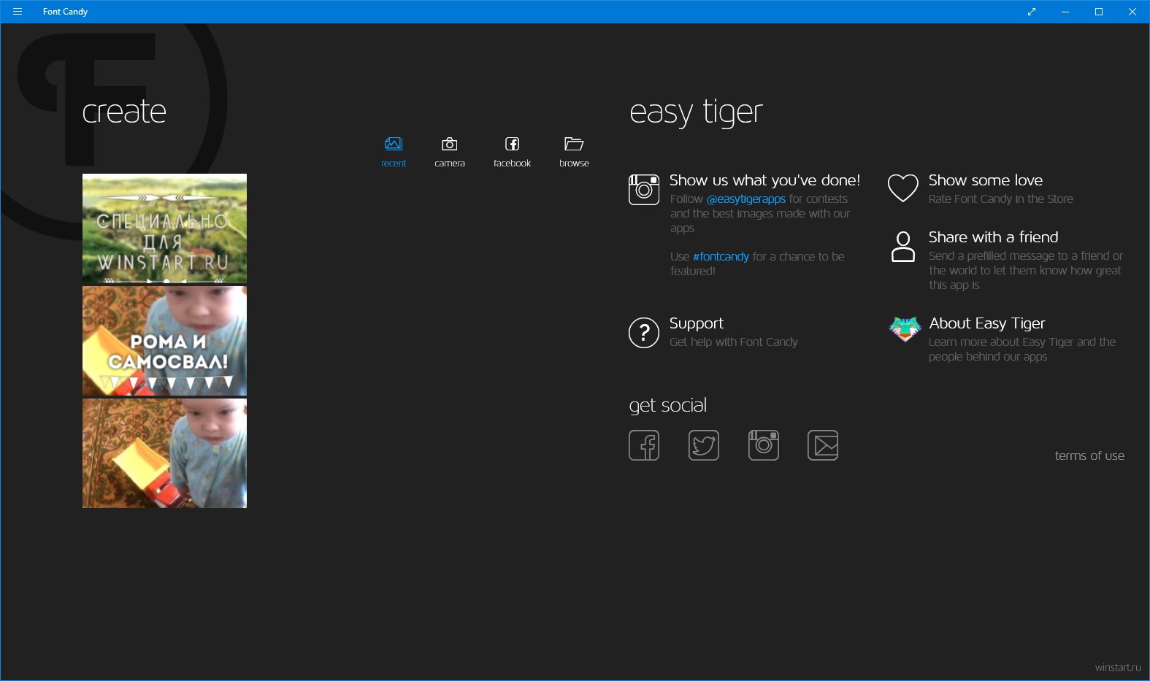1150x681 pixels.
Task: Click the #fontcandy hashtag link
Action: coord(721,256)
